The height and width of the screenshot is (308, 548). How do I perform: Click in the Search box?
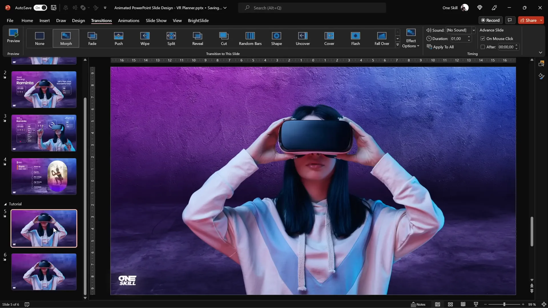point(312,8)
